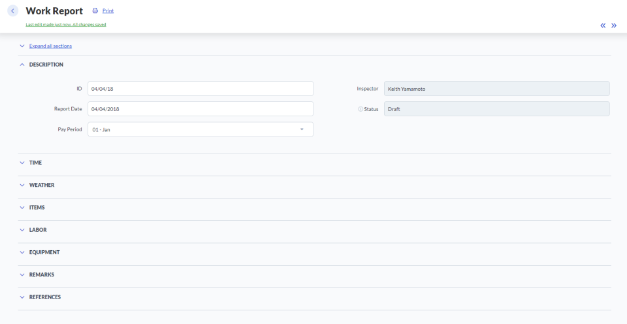Click the Status field showing Draft
Viewport: 627px width, 324px height.
(496, 109)
